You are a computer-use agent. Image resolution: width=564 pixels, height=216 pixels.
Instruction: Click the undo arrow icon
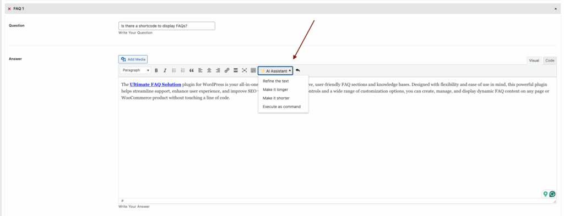pos(297,70)
